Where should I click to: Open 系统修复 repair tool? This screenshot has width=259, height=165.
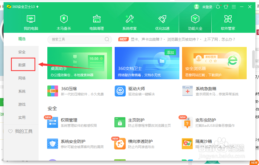click(x=129, y=22)
